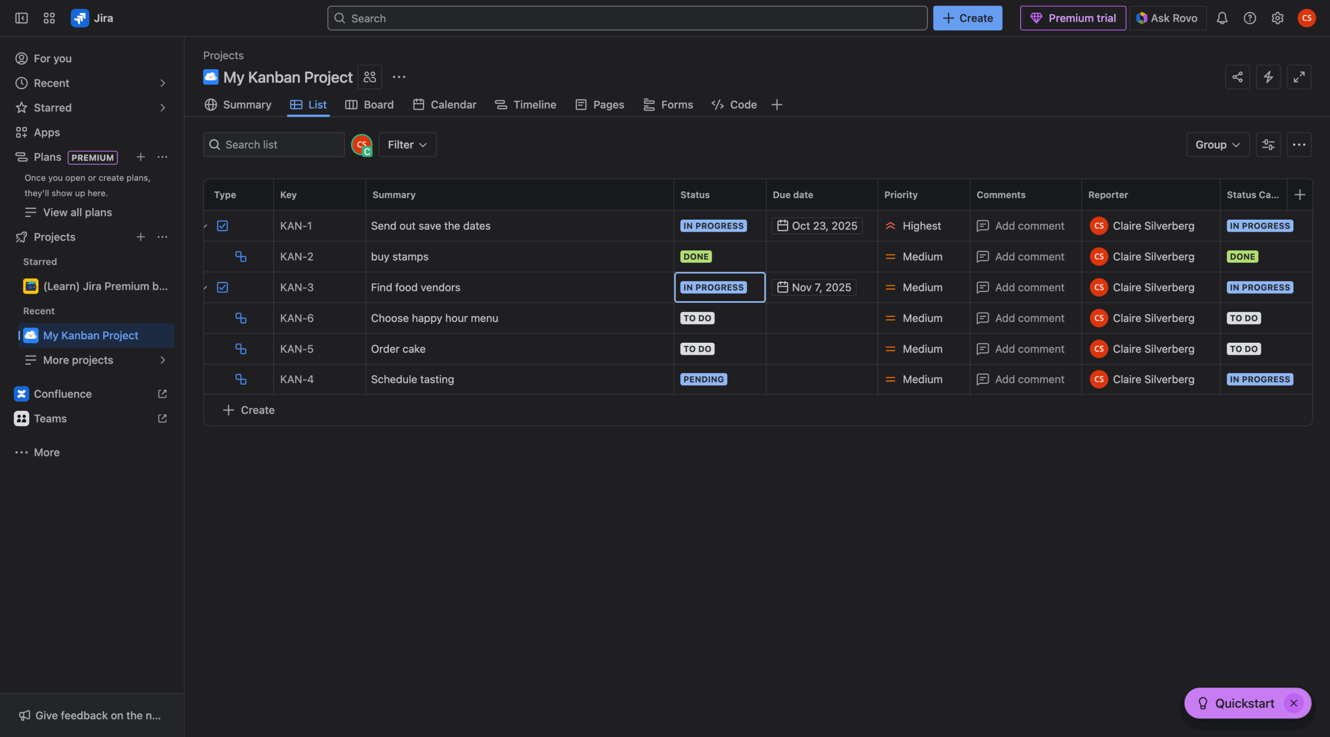Open Confluence from the sidebar icon

21,393
